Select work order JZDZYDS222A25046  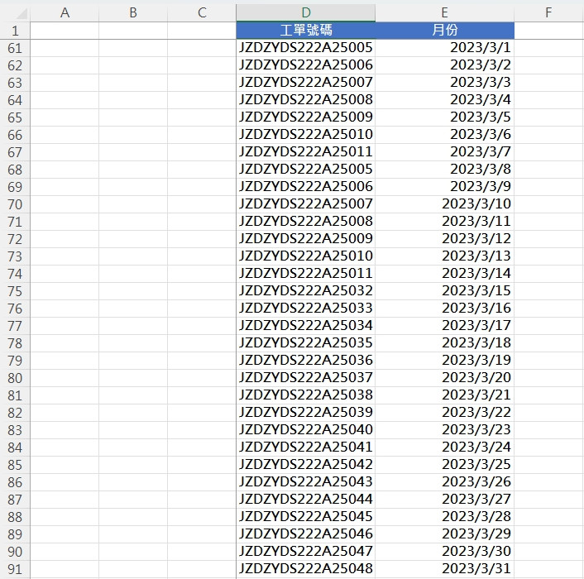coord(306,534)
